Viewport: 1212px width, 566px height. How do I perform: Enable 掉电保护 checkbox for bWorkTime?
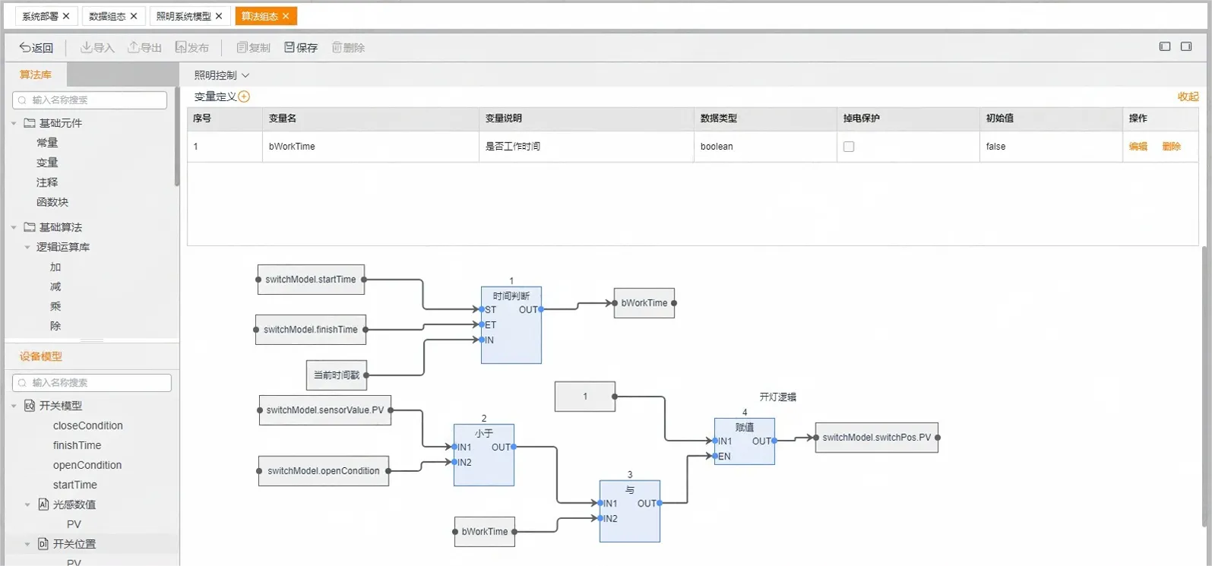coord(849,147)
